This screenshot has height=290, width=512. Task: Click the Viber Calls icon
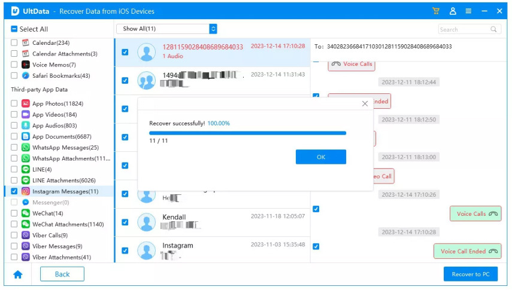[26, 235]
